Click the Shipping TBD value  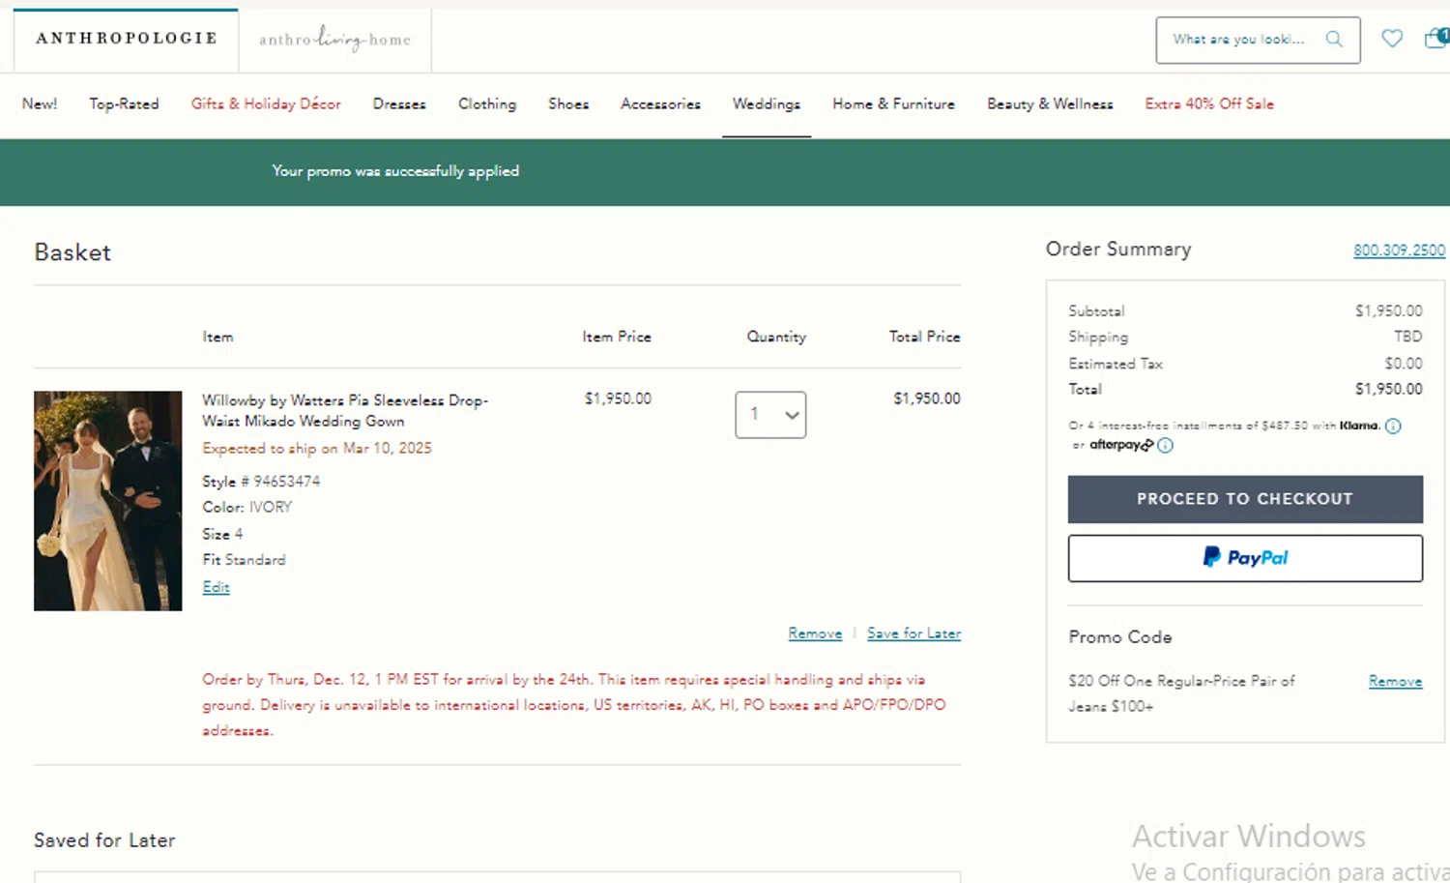(x=1408, y=337)
